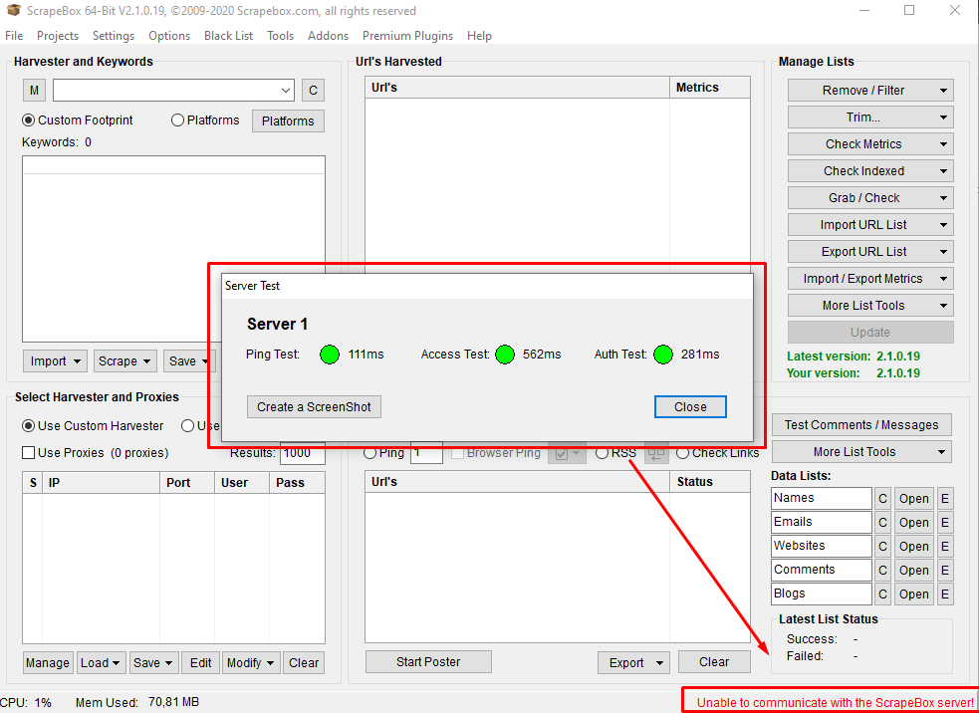Clear the Names data list with C
The image size is (979, 713).
(882, 499)
